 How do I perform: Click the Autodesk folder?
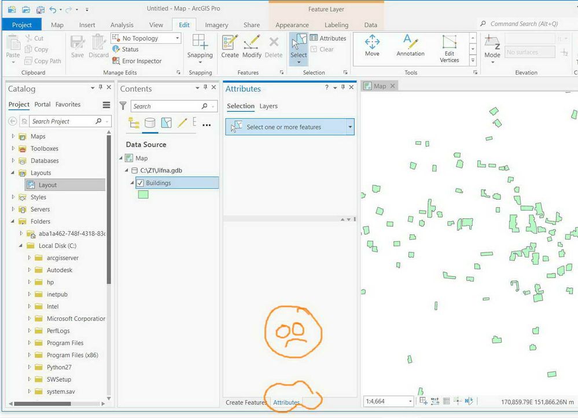(x=60, y=270)
